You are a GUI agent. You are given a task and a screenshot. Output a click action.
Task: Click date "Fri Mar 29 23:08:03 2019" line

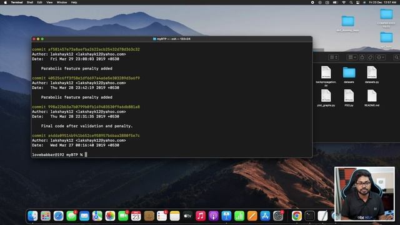click(x=76, y=59)
